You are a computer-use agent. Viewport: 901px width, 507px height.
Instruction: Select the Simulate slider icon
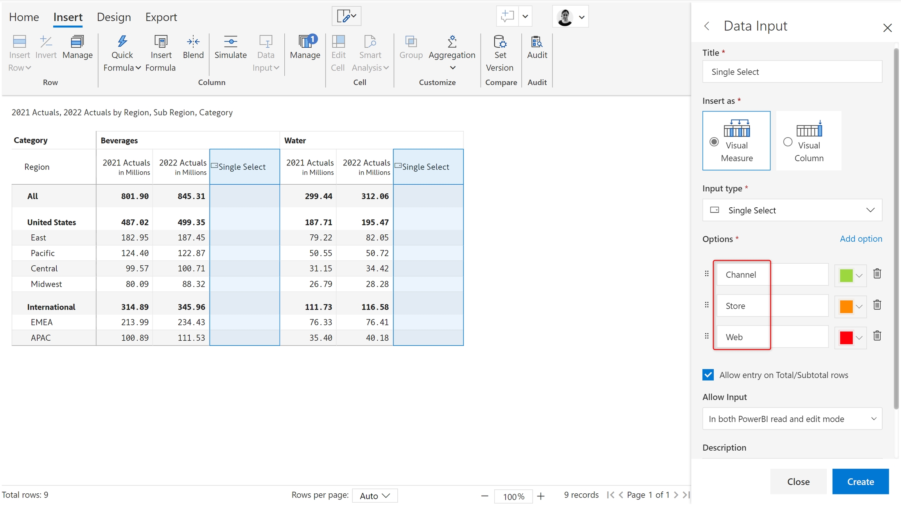click(x=230, y=41)
